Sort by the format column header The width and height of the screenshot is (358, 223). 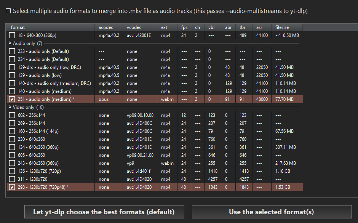pos(50,27)
